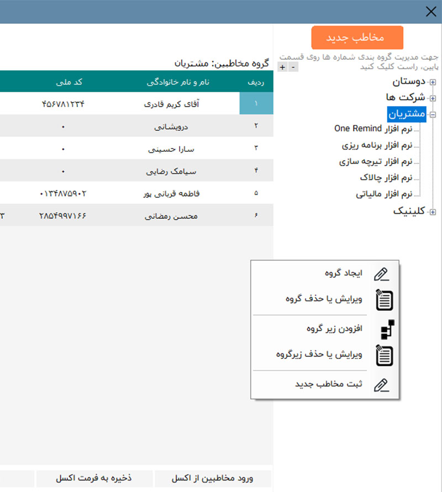Collapse the "مشتریان" group node
442x492 pixels.
pos(433,114)
